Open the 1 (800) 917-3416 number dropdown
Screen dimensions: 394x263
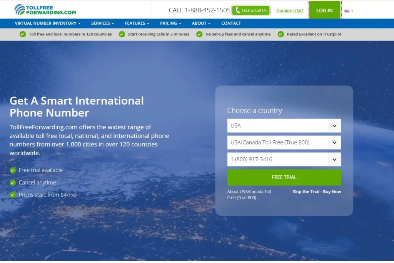tap(284, 159)
